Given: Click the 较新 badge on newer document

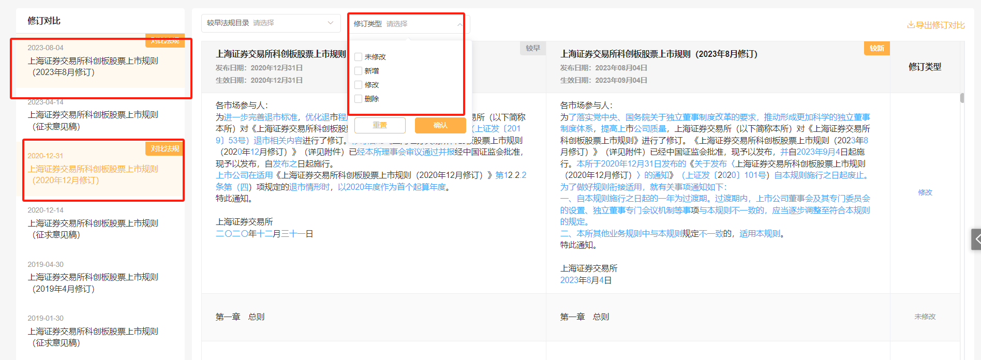Looking at the screenshot, I should click(876, 48).
